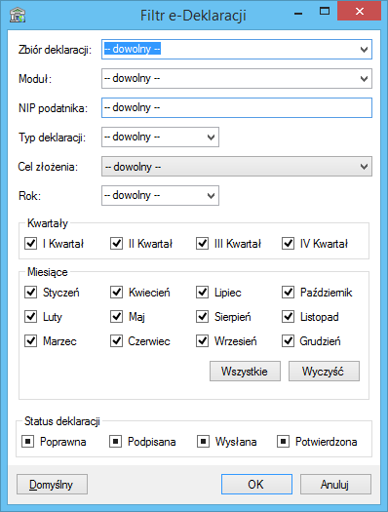Click the NIP podatnika input field
The height and width of the screenshot is (512, 388).
237,107
